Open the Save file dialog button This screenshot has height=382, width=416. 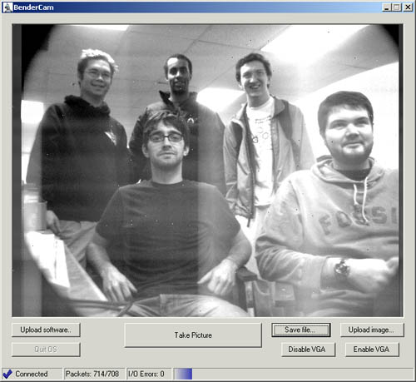coord(301,330)
